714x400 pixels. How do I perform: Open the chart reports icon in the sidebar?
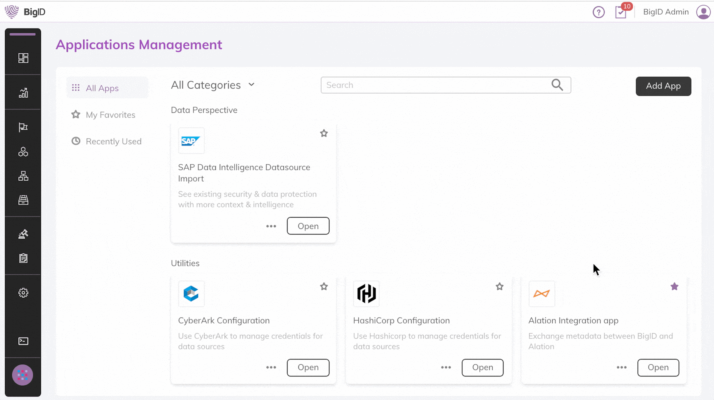click(x=23, y=93)
